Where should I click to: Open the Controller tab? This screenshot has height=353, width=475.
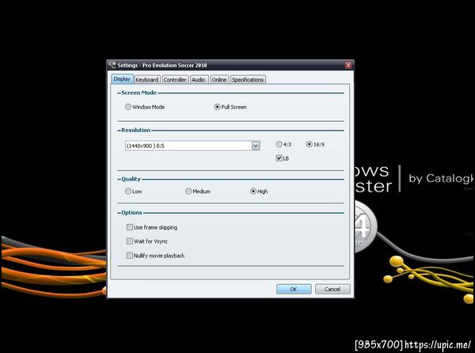175,80
